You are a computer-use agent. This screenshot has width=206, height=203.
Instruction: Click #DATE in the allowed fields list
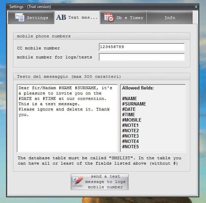[x=129, y=109]
